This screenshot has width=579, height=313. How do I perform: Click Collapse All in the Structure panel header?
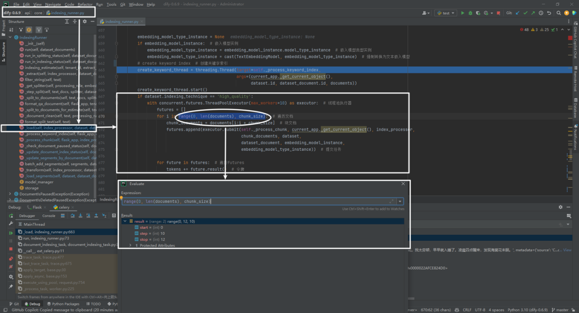75,21
